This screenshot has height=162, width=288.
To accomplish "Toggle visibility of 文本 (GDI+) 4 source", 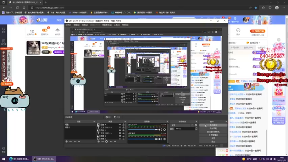I will click(120, 133).
